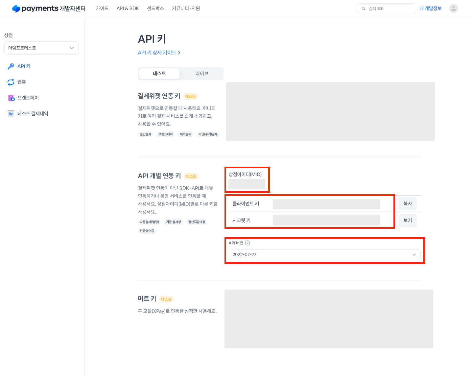
Task: Click the chevron arrow after API 키 상세 가이드
Action: point(179,53)
